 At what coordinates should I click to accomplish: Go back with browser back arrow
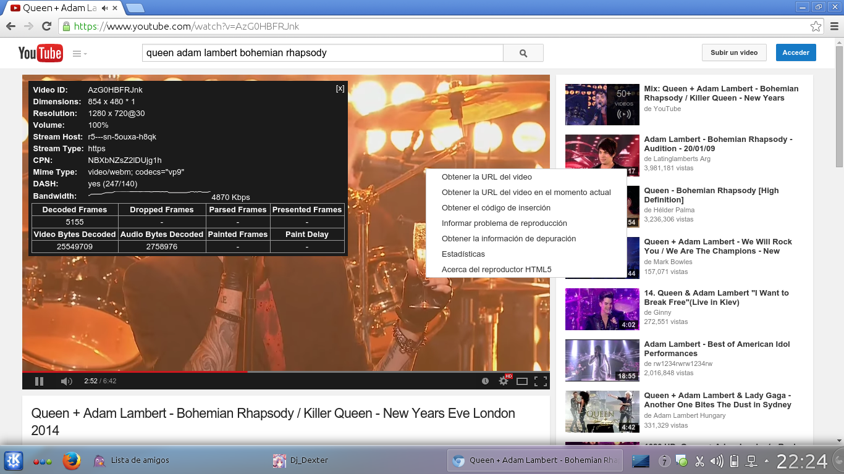(x=11, y=27)
